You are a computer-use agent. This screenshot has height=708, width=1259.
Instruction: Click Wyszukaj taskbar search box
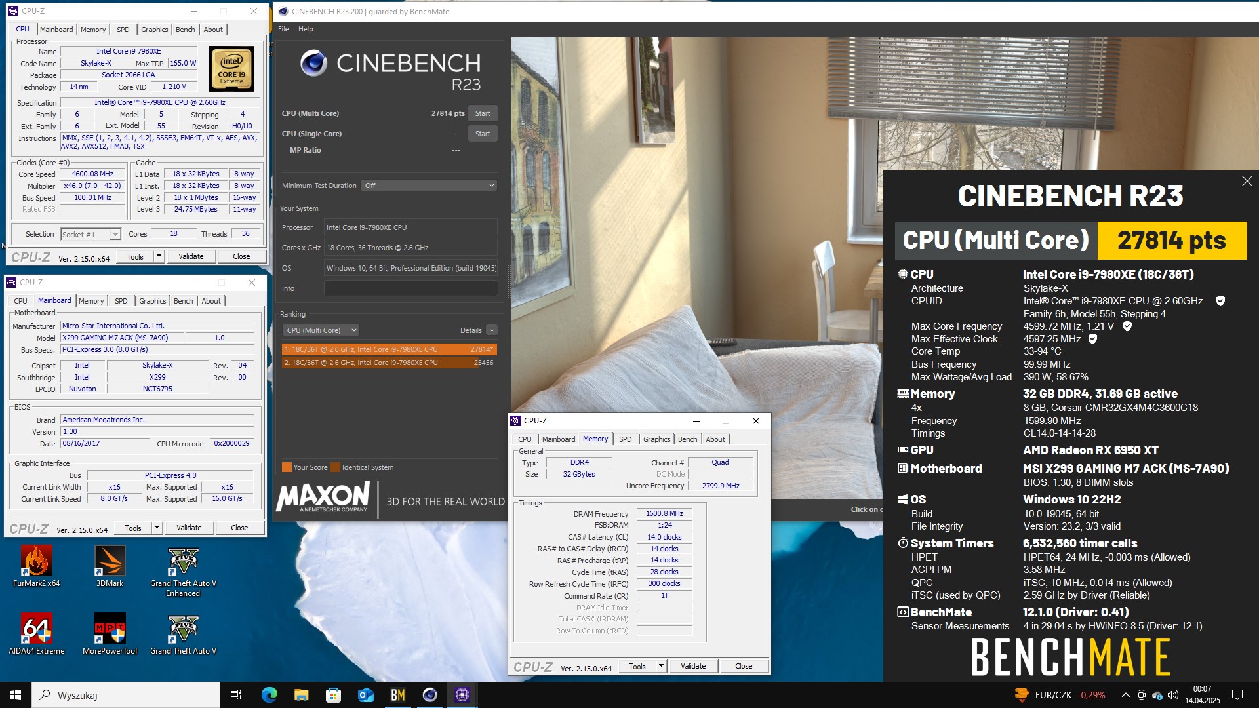click(126, 695)
